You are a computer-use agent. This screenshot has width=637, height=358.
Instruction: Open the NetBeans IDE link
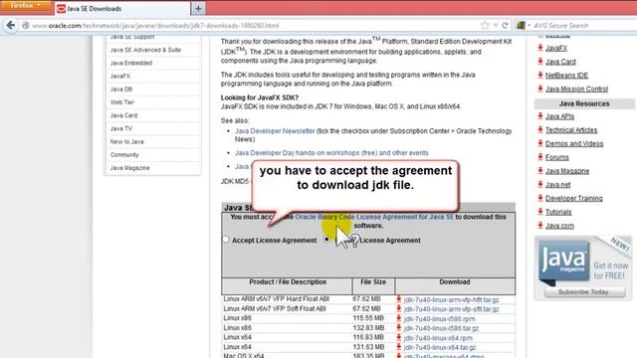[566, 76]
